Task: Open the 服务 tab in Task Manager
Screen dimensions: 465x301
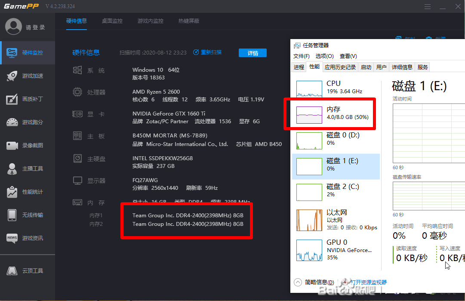Action: (x=422, y=67)
